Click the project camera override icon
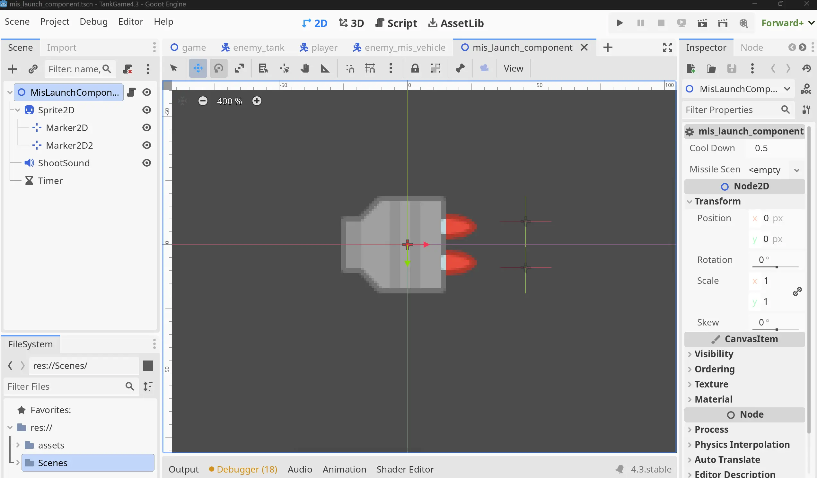The width and height of the screenshot is (817, 478). point(484,68)
